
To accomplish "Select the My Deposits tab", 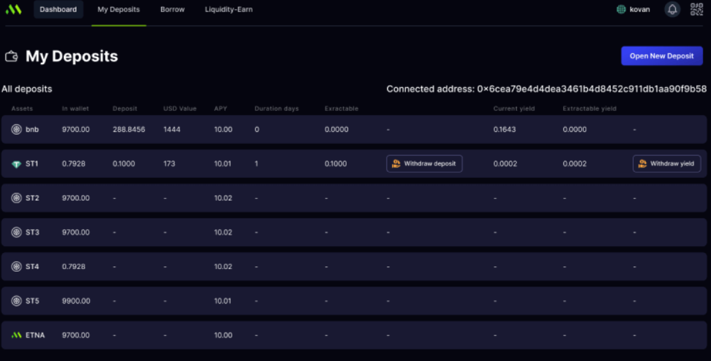I will (118, 9).
